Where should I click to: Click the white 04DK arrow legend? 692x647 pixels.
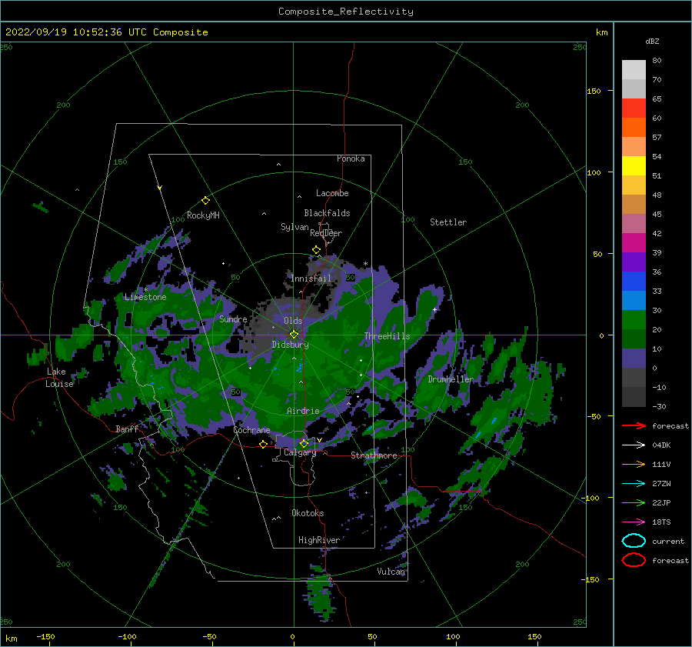click(634, 445)
